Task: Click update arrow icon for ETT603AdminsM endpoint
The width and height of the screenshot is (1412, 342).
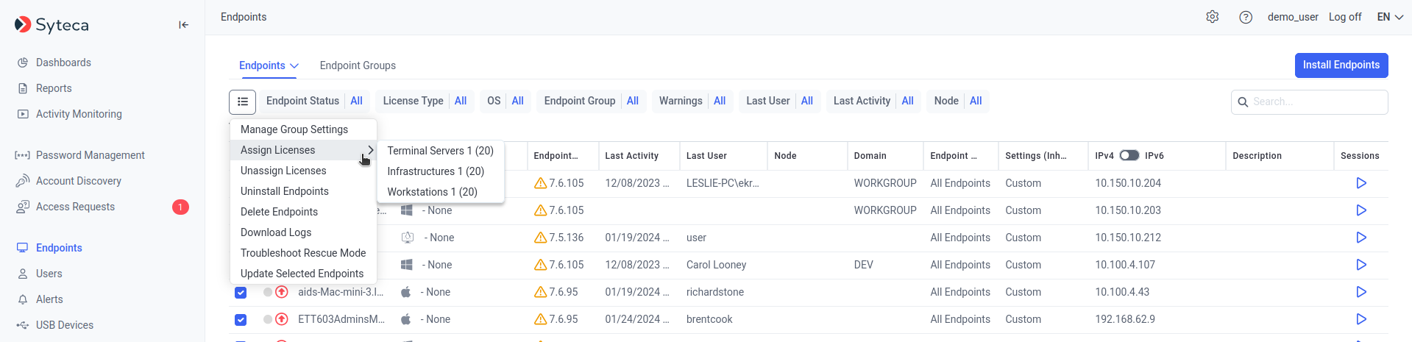Action: pyautogui.click(x=281, y=319)
